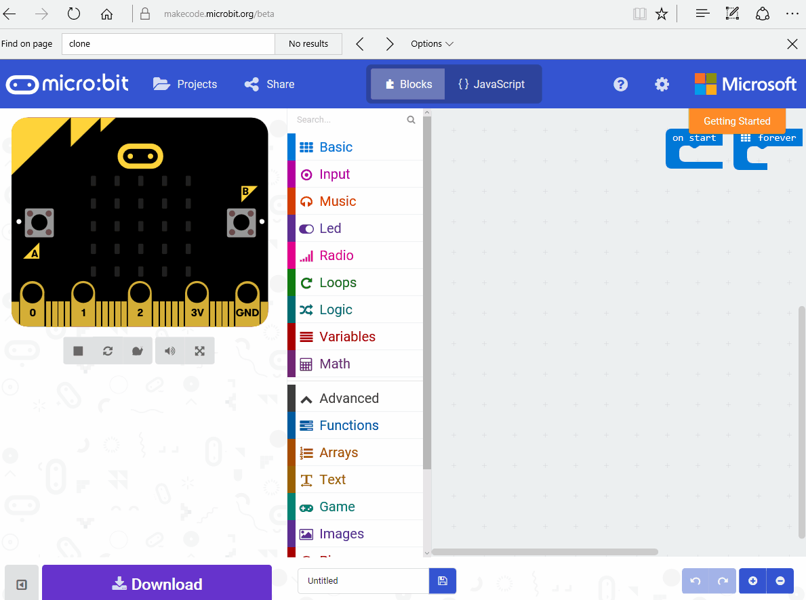The width and height of the screenshot is (806, 600).
Task: Click the Download button
Action: click(x=156, y=583)
